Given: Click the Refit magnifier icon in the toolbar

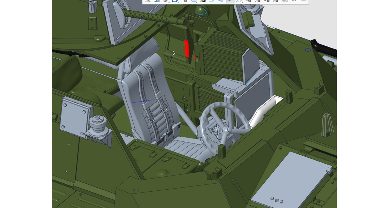Looking at the screenshot, I should click(148, 1).
